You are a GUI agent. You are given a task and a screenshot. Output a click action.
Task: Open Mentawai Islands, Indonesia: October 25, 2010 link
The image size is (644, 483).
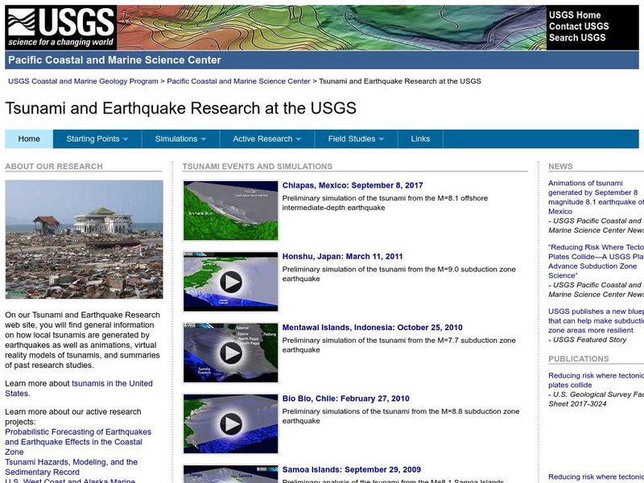click(372, 328)
